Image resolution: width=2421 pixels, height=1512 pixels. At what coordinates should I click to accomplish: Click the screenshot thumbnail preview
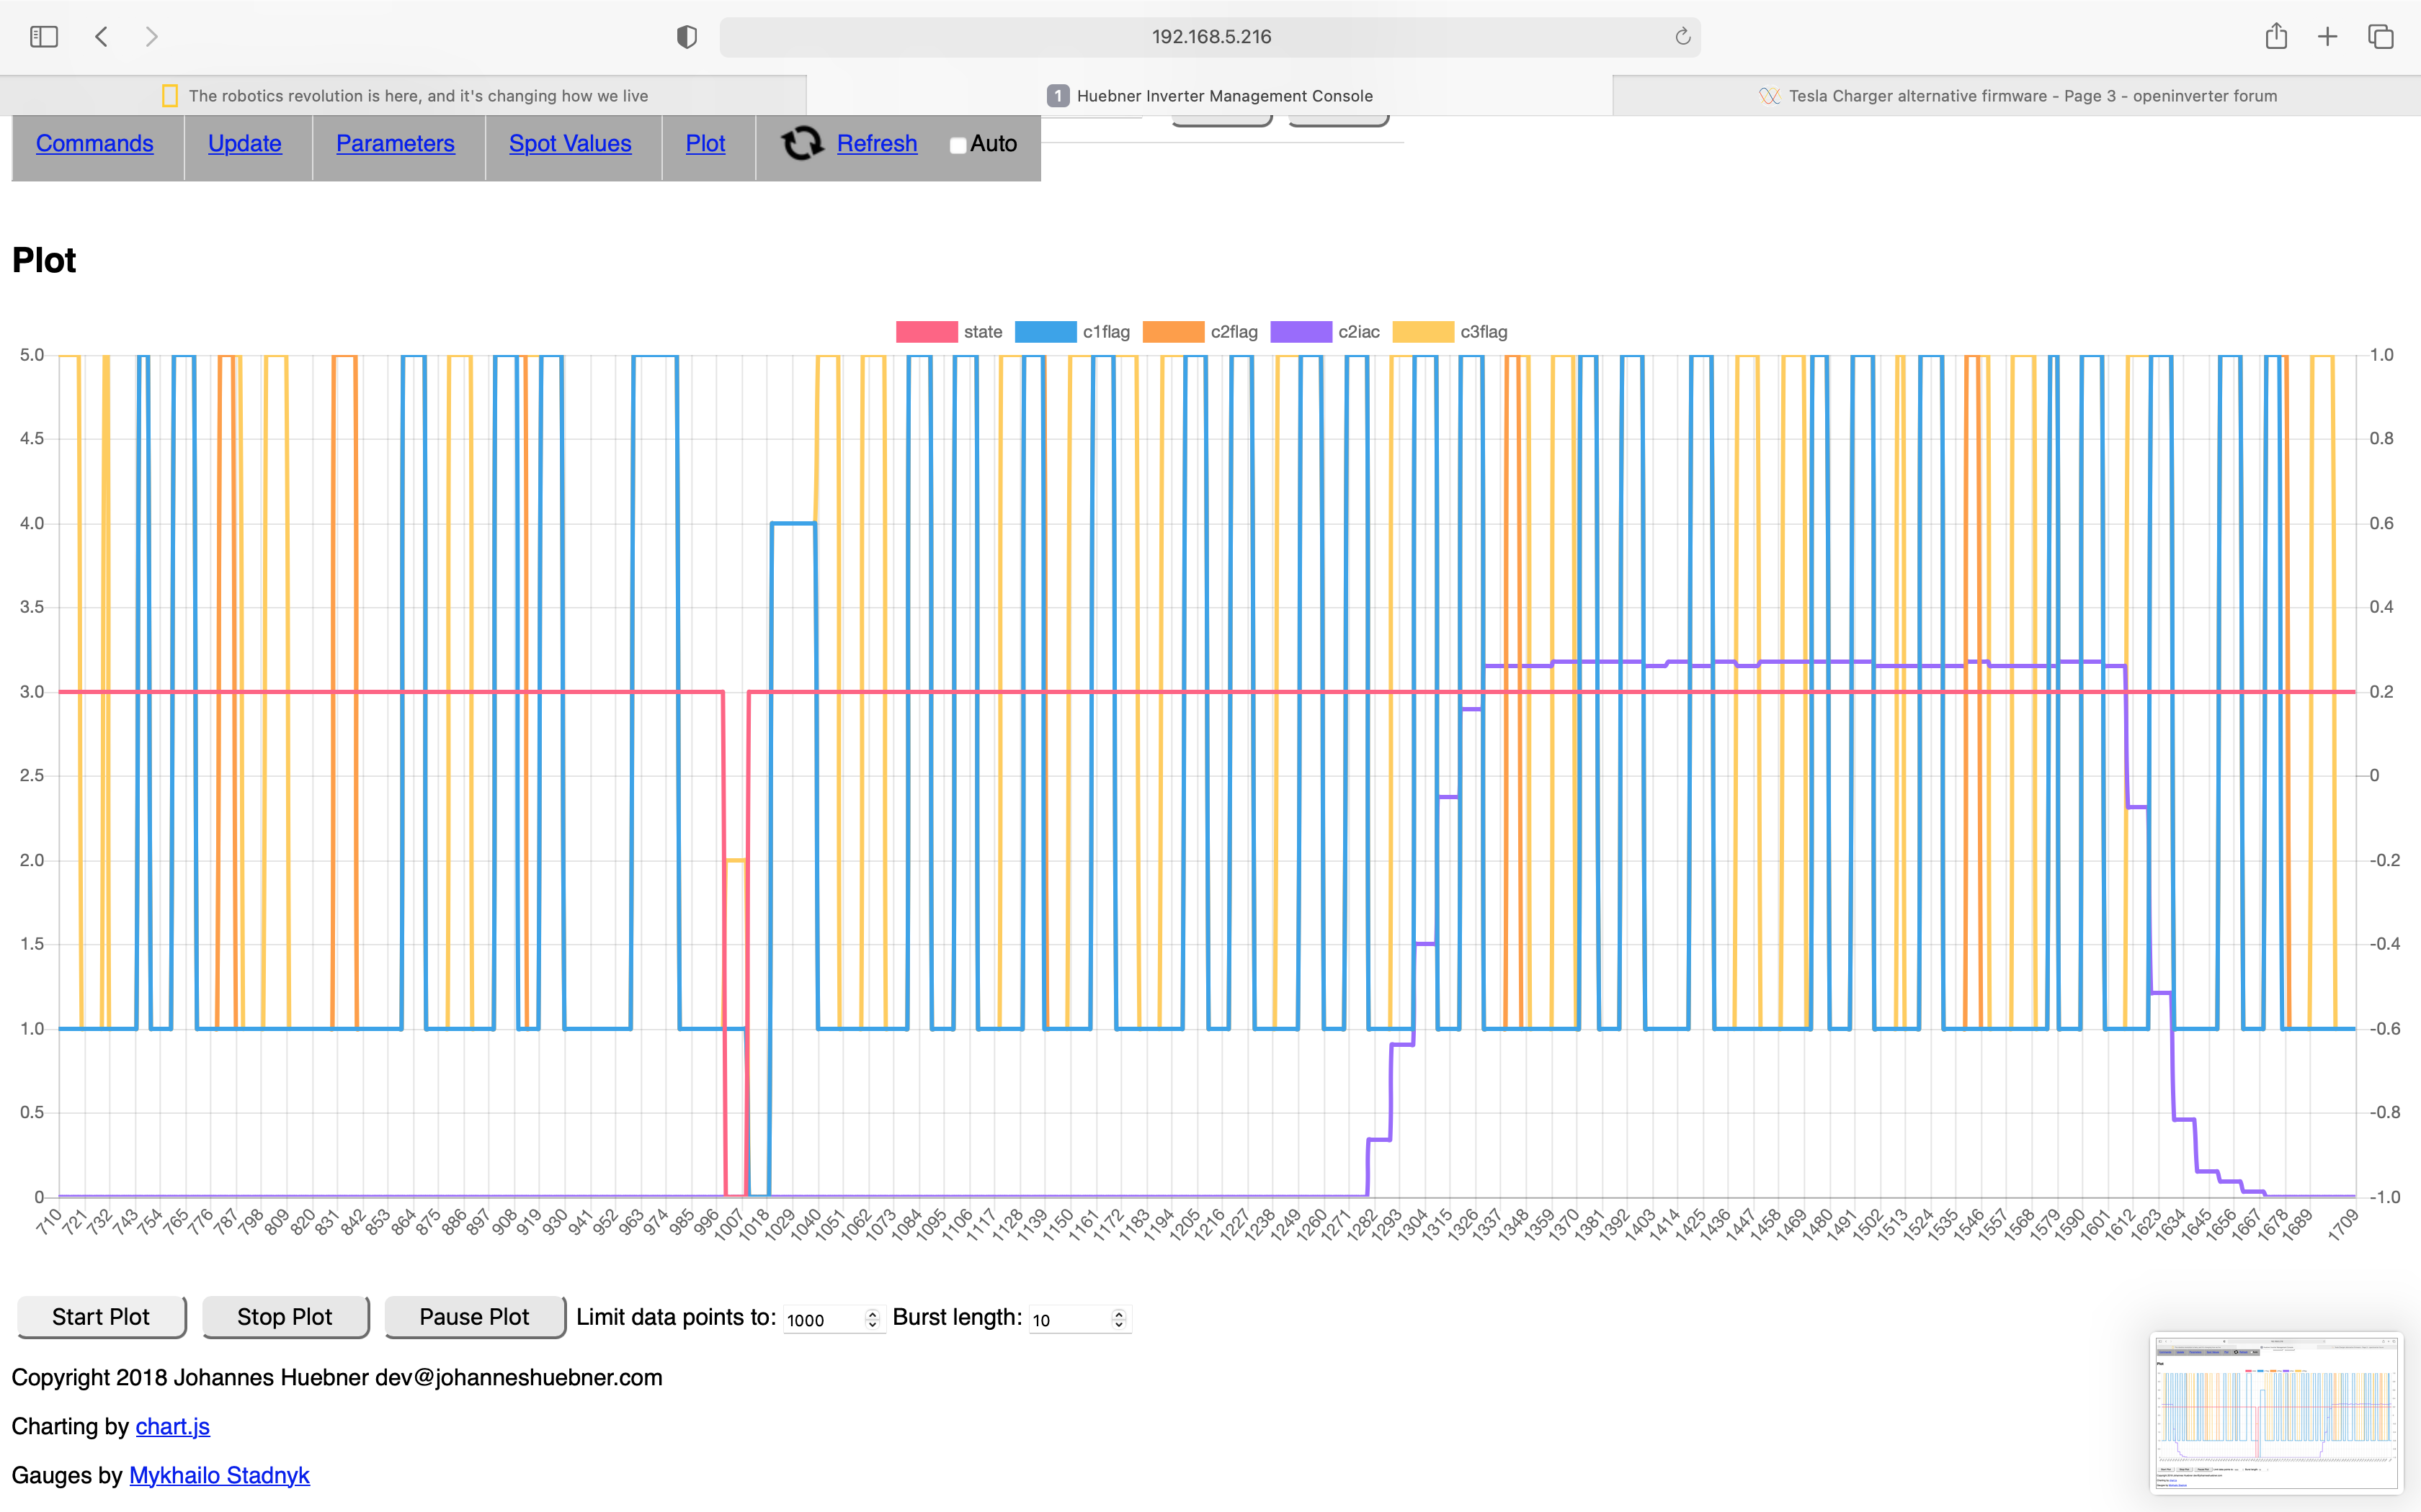pos(2276,1413)
